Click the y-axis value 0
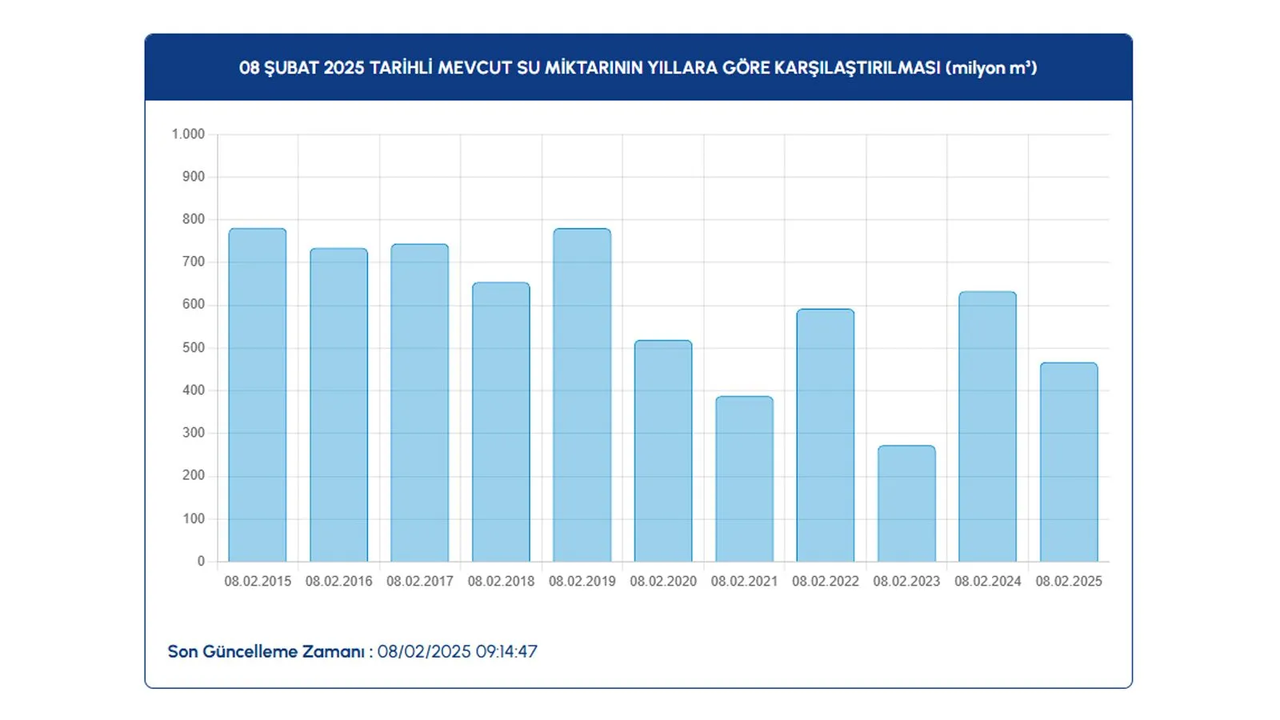 coord(202,562)
